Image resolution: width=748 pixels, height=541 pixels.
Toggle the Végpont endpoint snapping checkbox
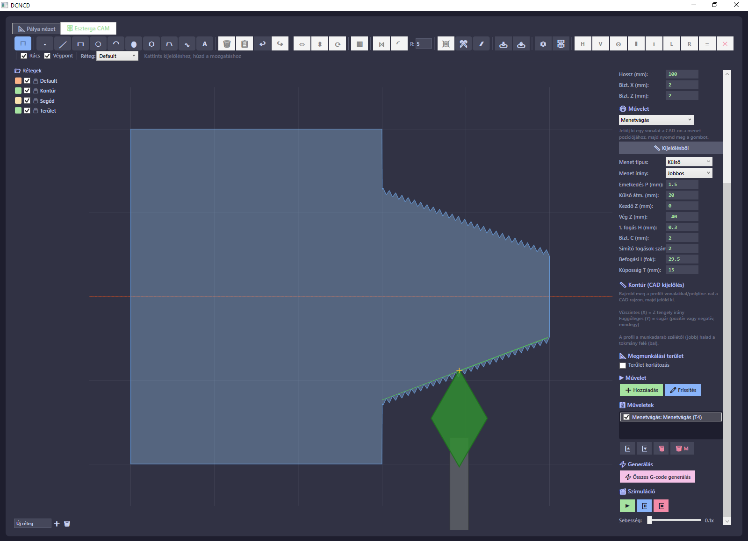47,56
